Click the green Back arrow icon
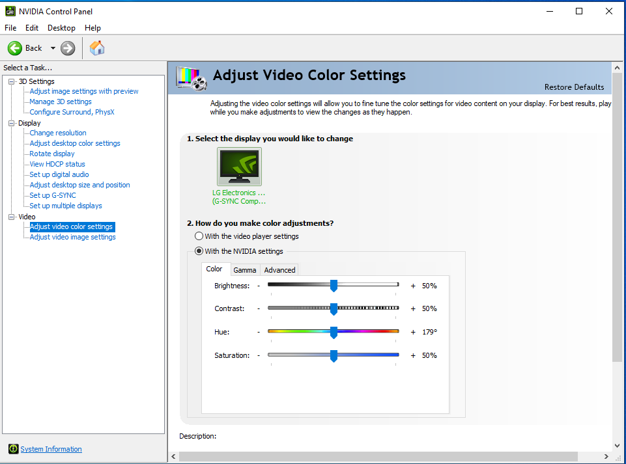The height and width of the screenshot is (464, 626). 15,48
